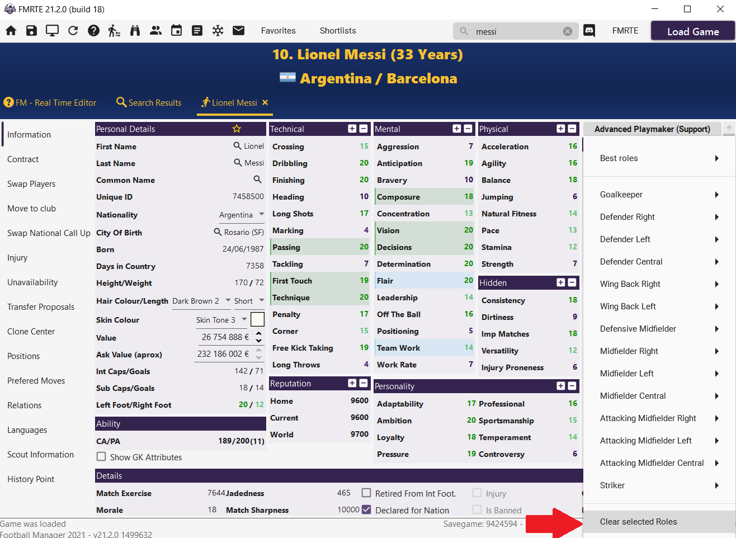This screenshot has width=736, height=538.
Task: Open the Help question mark icon
Action: point(94,31)
